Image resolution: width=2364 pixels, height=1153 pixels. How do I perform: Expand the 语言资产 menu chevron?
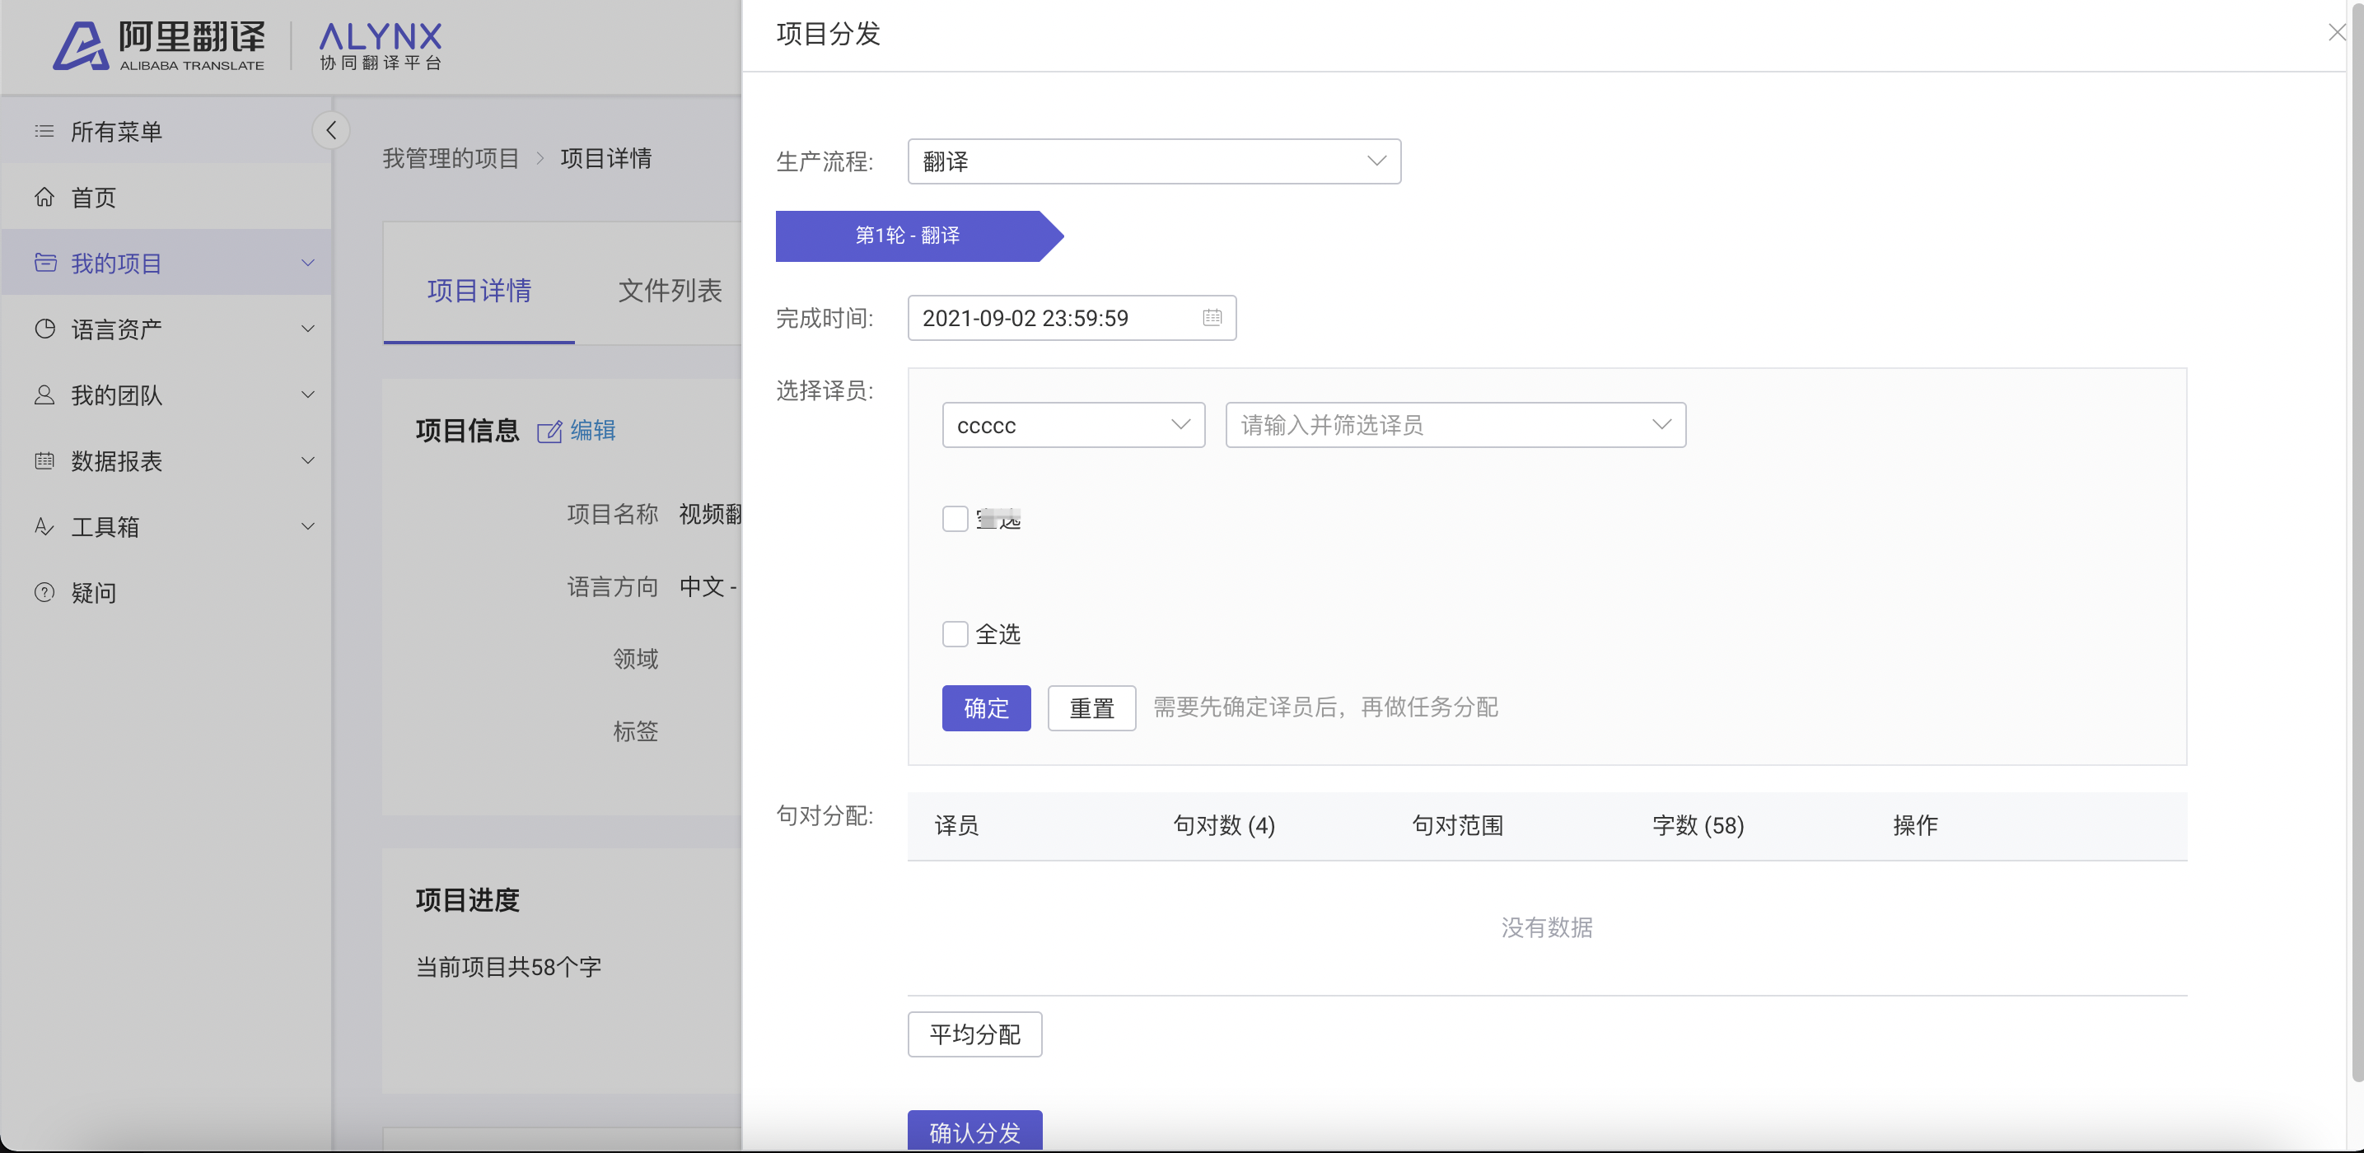click(x=308, y=329)
